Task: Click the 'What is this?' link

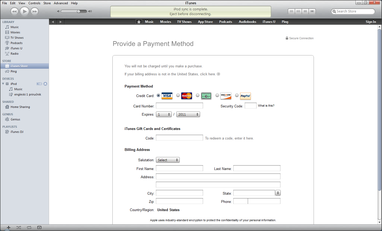Action: click(266, 106)
